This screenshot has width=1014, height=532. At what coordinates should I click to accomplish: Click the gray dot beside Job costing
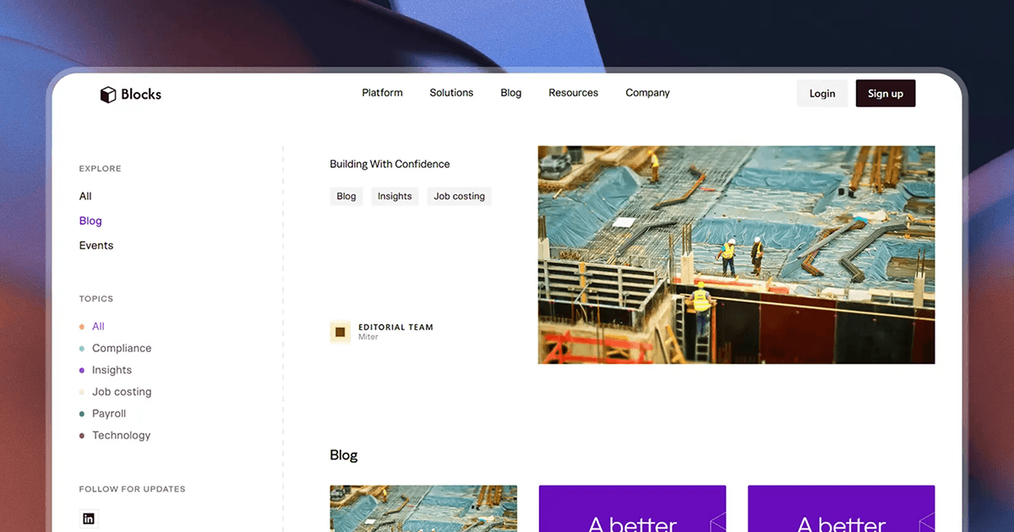click(81, 392)
